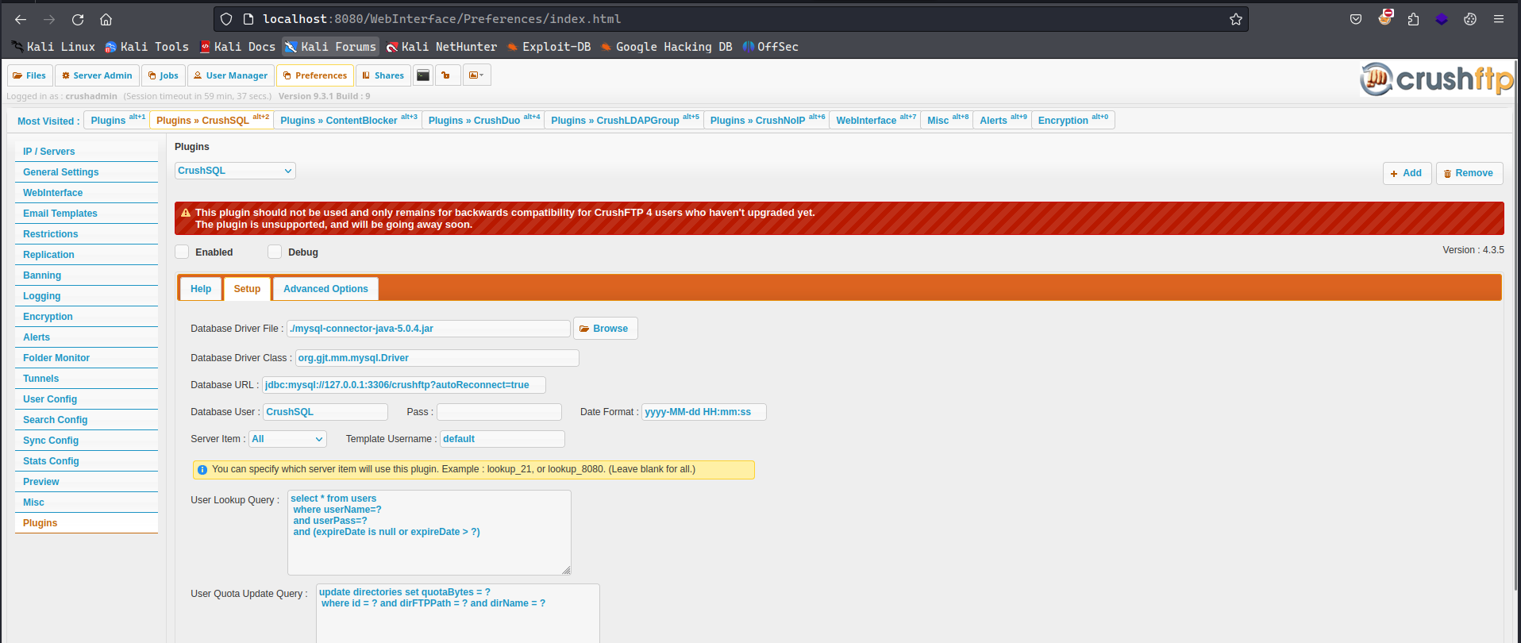Open Kali Docs bookmark

(237, 47)
